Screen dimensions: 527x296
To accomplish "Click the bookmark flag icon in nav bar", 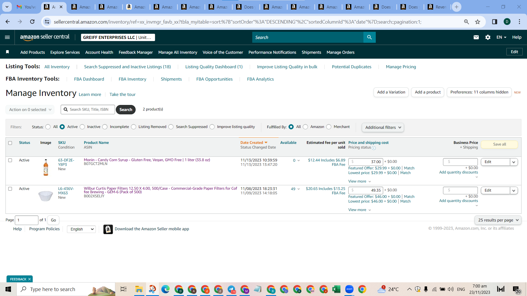I will tap(7, 52).
